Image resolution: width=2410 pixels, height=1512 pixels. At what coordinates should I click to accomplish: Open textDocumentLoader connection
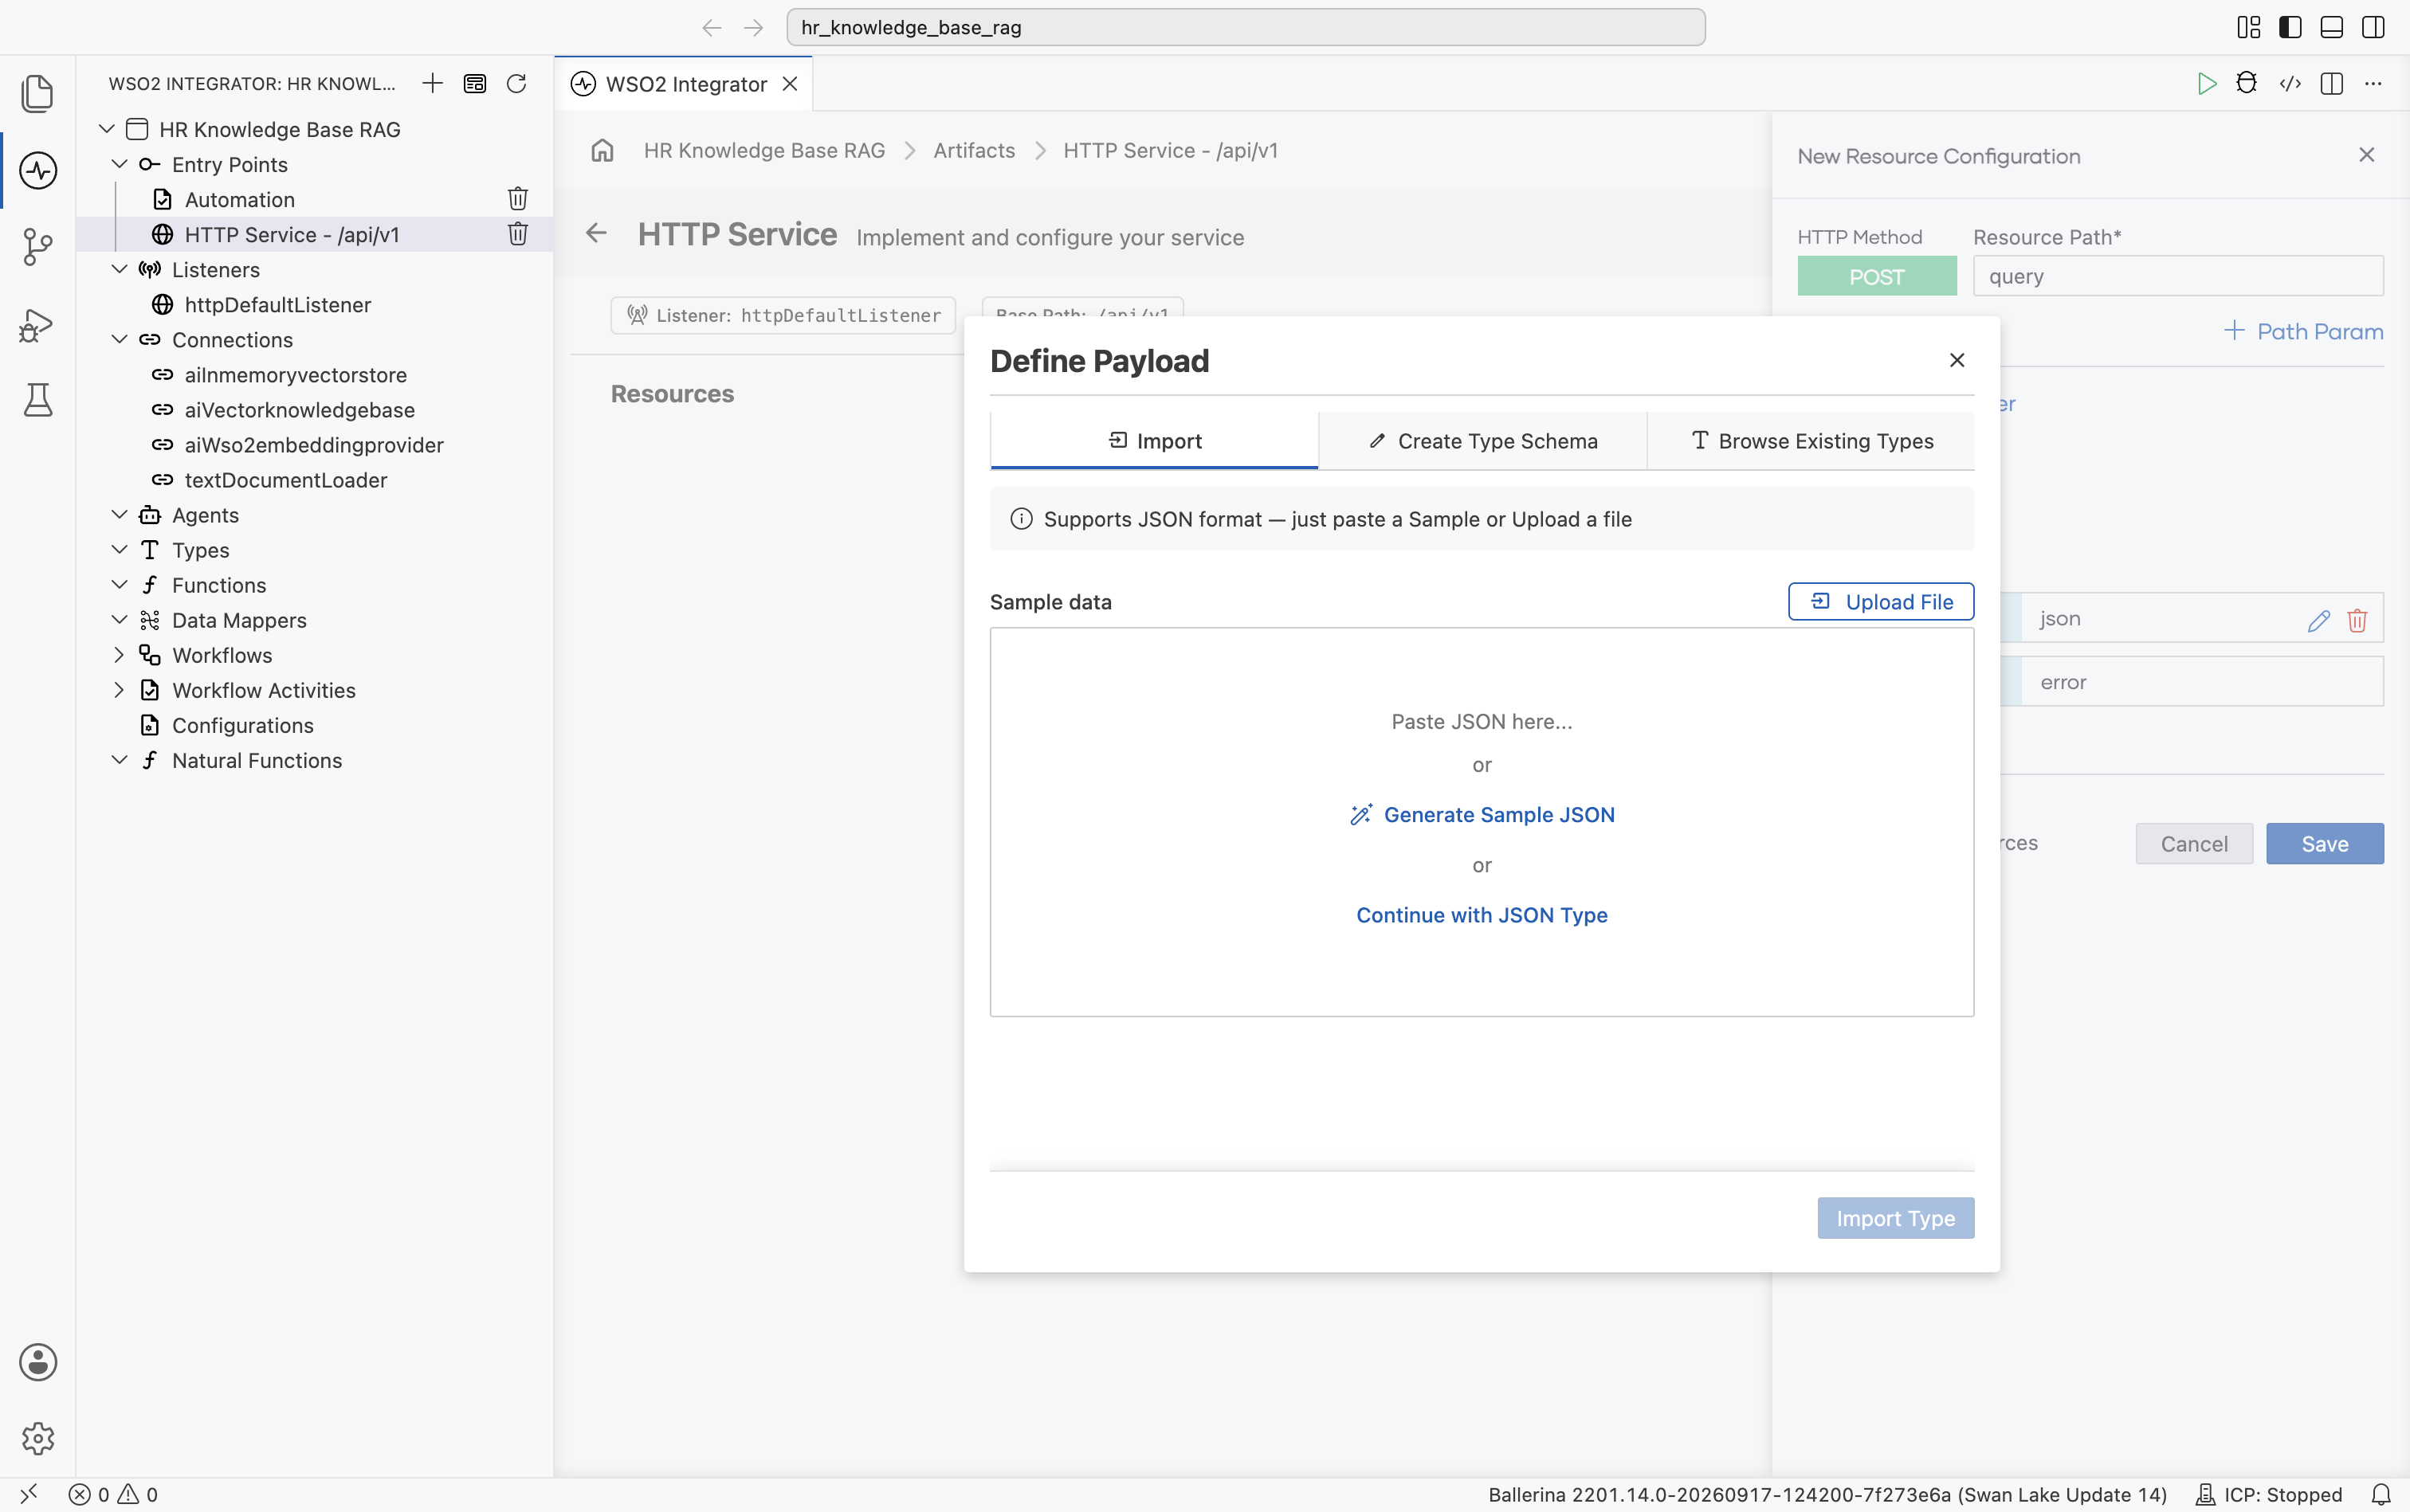(x=285, y=479)
